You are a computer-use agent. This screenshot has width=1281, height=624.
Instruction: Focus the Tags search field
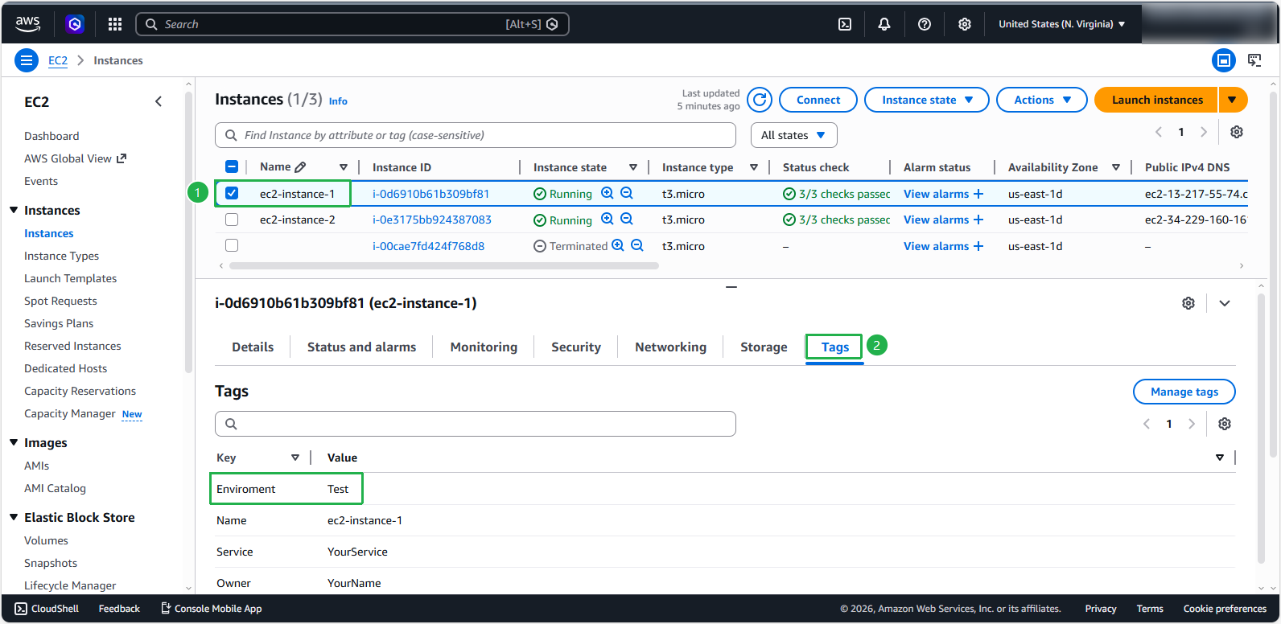coord(476,424)
